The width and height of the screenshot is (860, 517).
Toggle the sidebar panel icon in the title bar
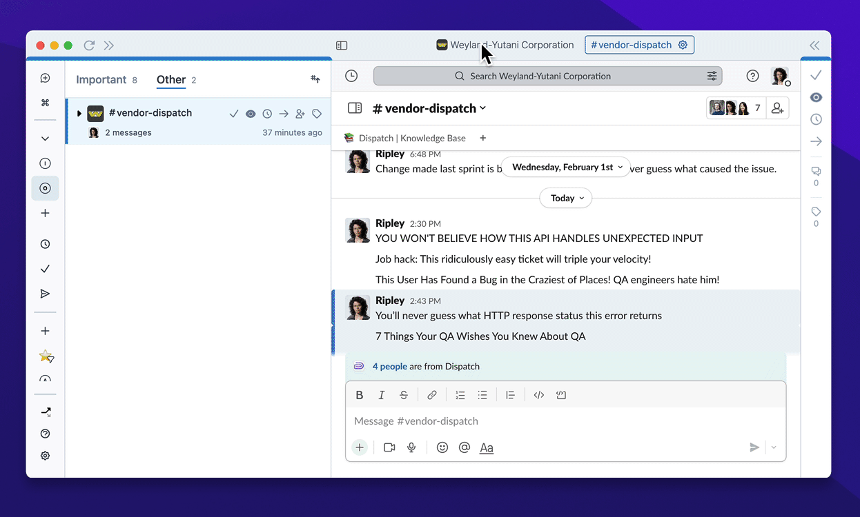pos(342,45)
